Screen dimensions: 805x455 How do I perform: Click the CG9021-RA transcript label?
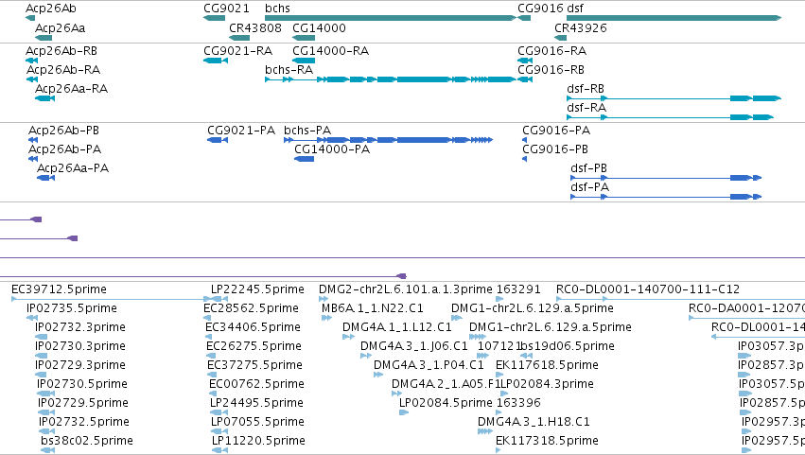[x=238, y=51]
